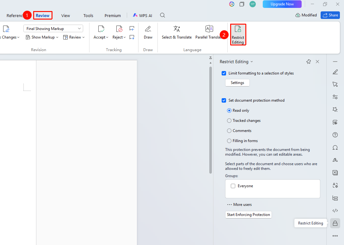Choose the Tracked changes radio option
The height and width of the screenshot is (245, 344).
click(x=229, y=121)
